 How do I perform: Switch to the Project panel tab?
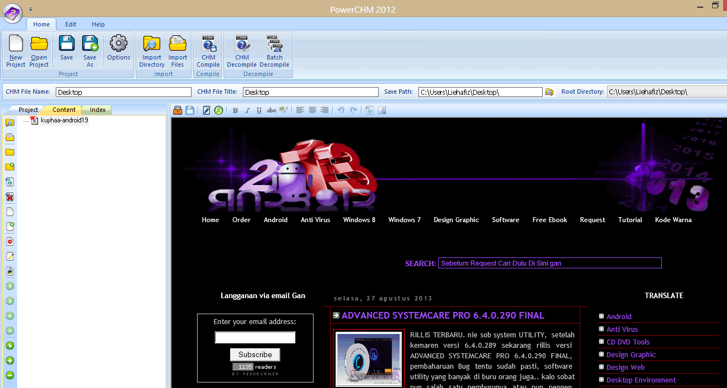click(29, 110)
